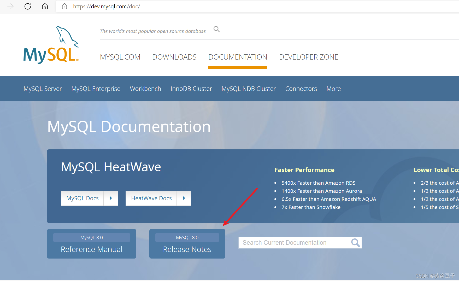Click the MySQL dolphin logo
The image size is (459, 281).
click(x=51, y=45)
